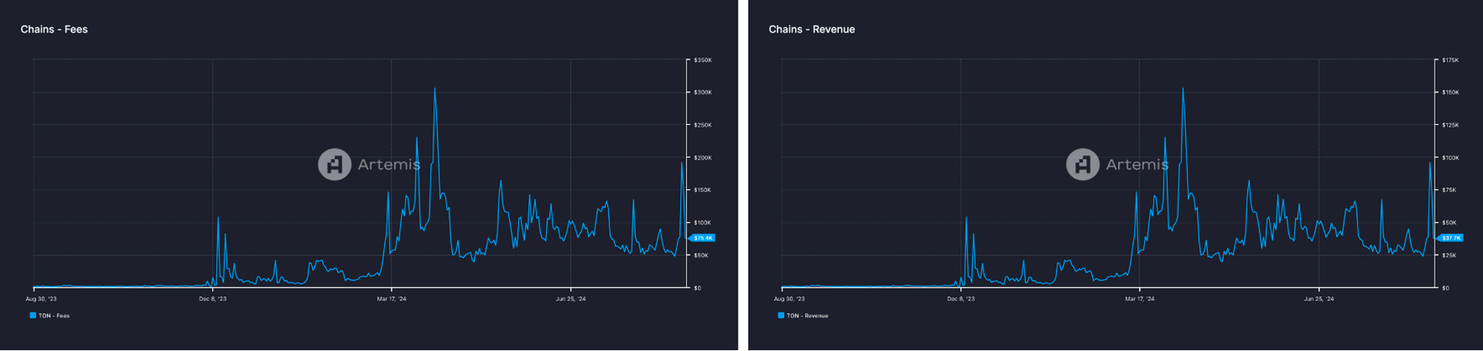The height and width of the screenshot is (351, 1483).
Task: Select the Mar 17, '24 label on Revenue axis
Action: click(x=1139, y=299)
